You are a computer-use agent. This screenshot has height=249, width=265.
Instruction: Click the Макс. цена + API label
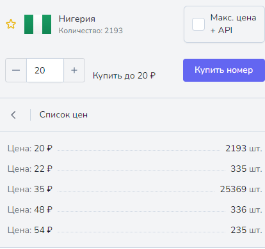click(x=233, y=24)
